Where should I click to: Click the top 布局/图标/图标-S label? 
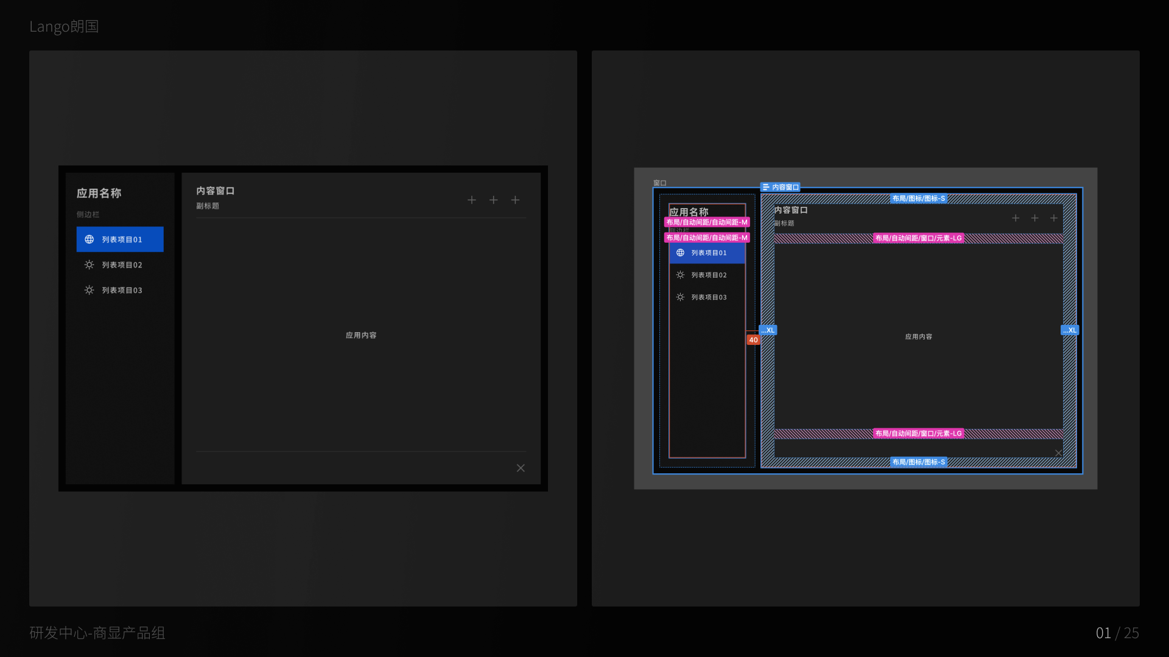(918, 199)
